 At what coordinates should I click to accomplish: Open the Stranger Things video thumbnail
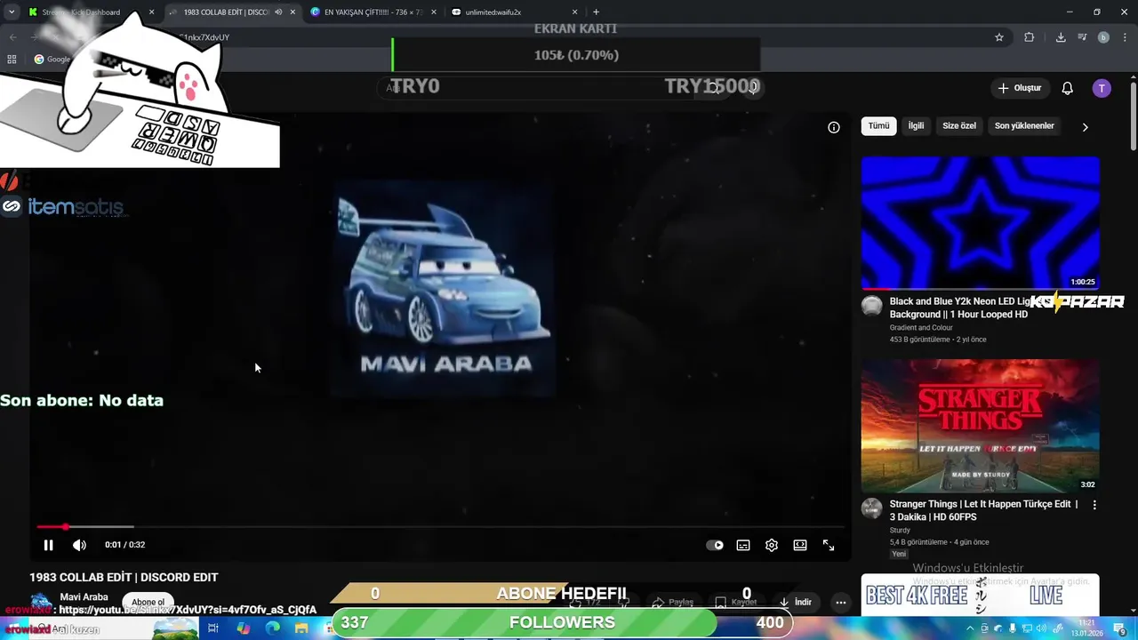pyautogui.click(x=980, y=426)
